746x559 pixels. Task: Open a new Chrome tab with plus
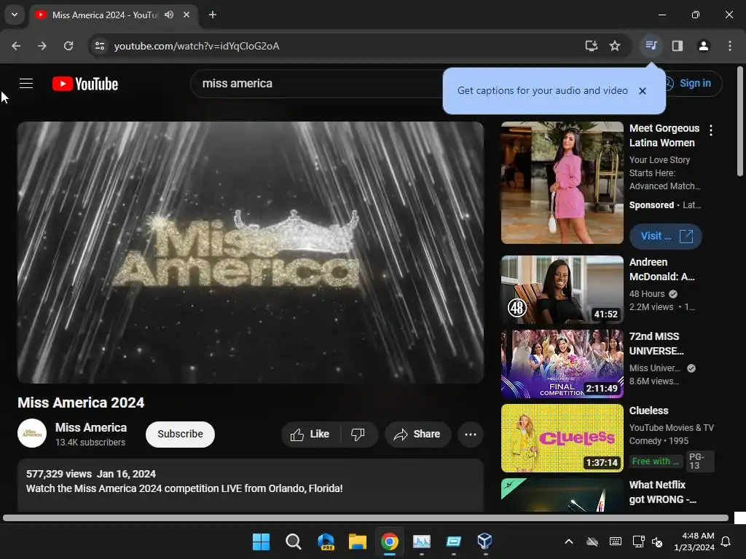[213, 15]
